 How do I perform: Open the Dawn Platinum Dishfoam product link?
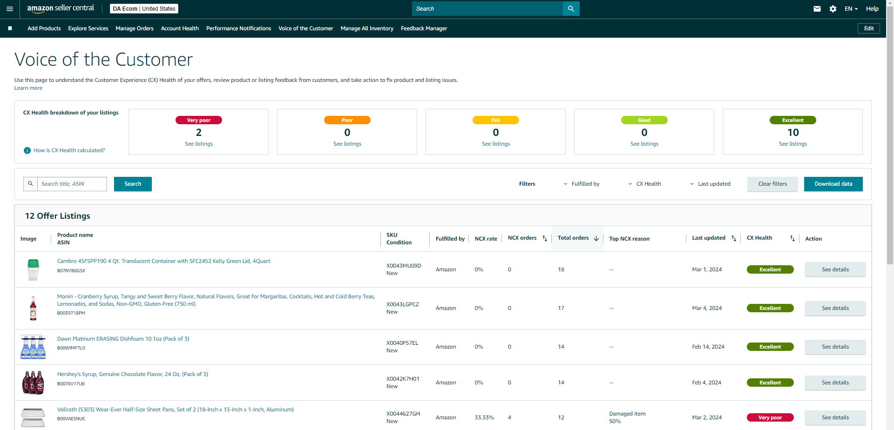click(x=123, y=339)
